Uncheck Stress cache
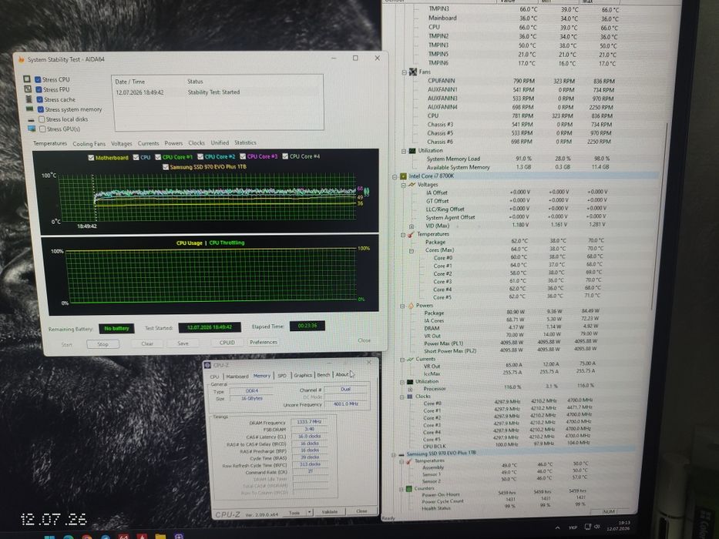 point(40,99)
